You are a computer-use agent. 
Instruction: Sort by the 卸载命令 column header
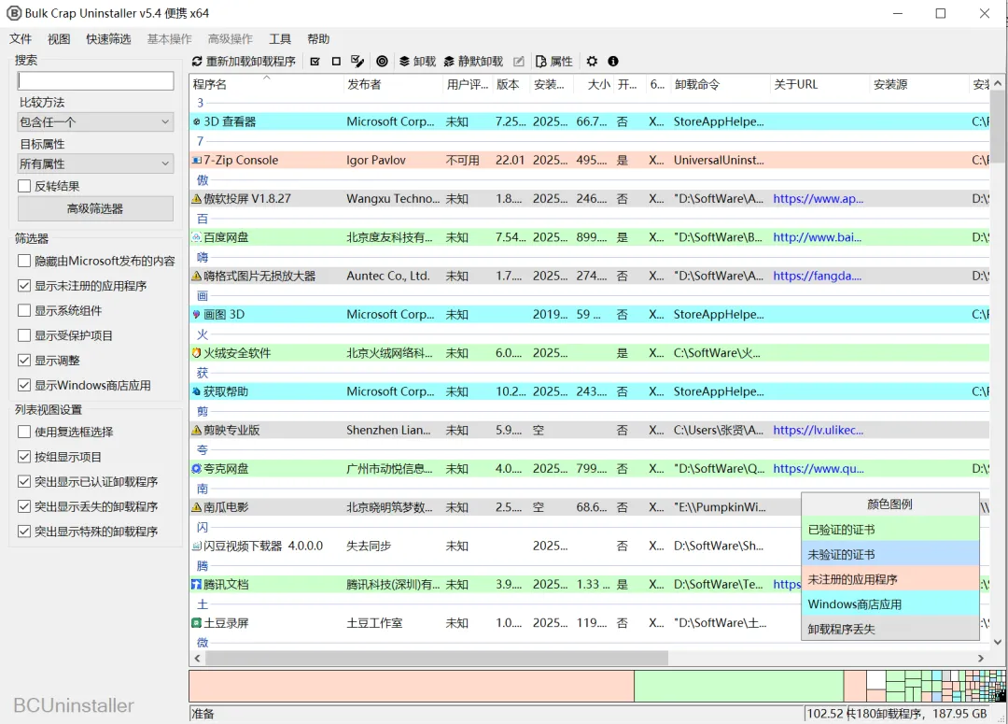720,84
